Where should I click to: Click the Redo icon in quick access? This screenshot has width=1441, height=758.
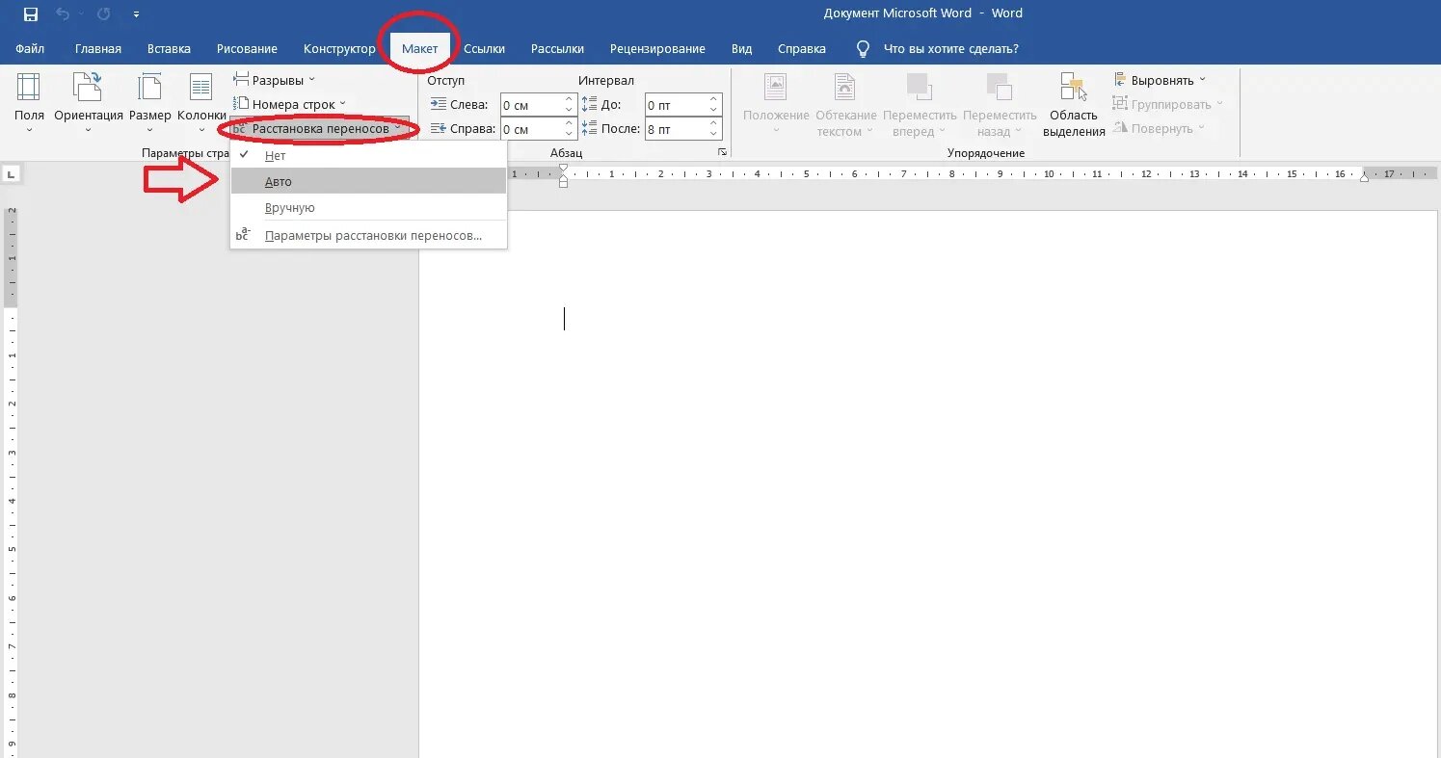tap(104, 14)
